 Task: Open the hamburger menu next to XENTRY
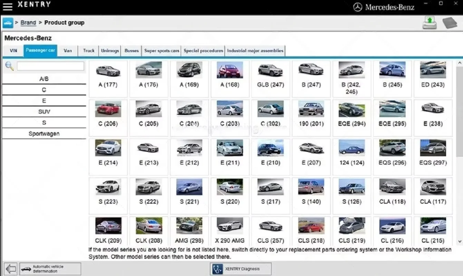[x=8, y=6]
